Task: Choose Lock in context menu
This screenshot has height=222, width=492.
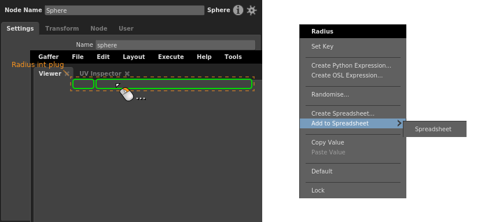Action: [353, 190]
